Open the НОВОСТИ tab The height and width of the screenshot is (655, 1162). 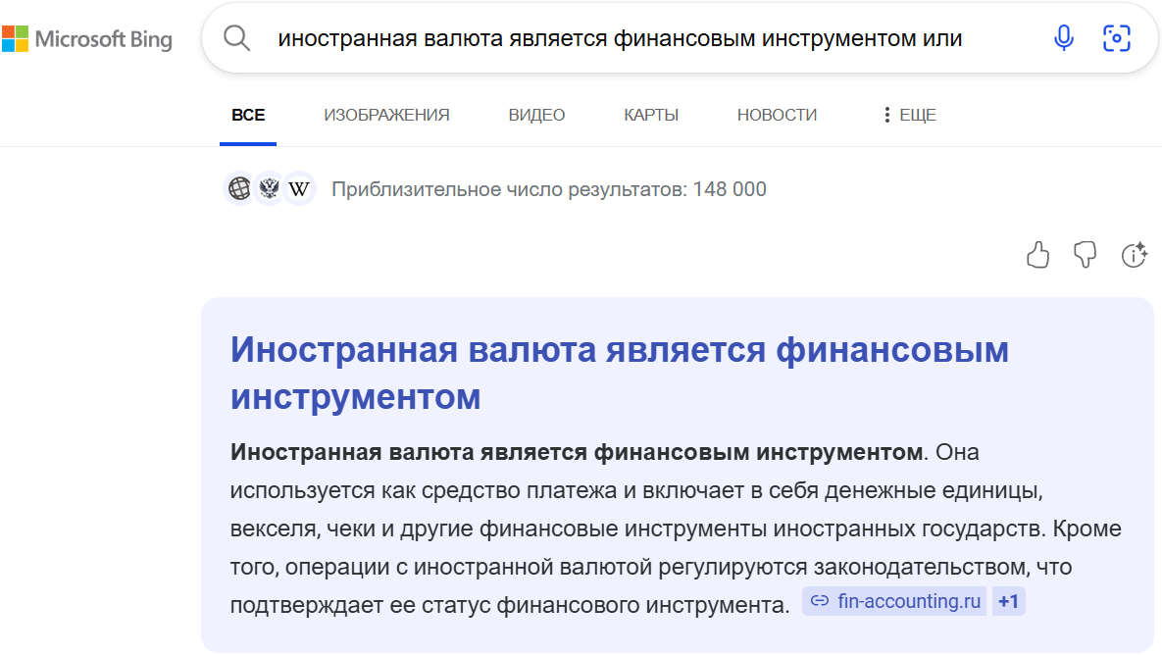click(x=777, y=114)
